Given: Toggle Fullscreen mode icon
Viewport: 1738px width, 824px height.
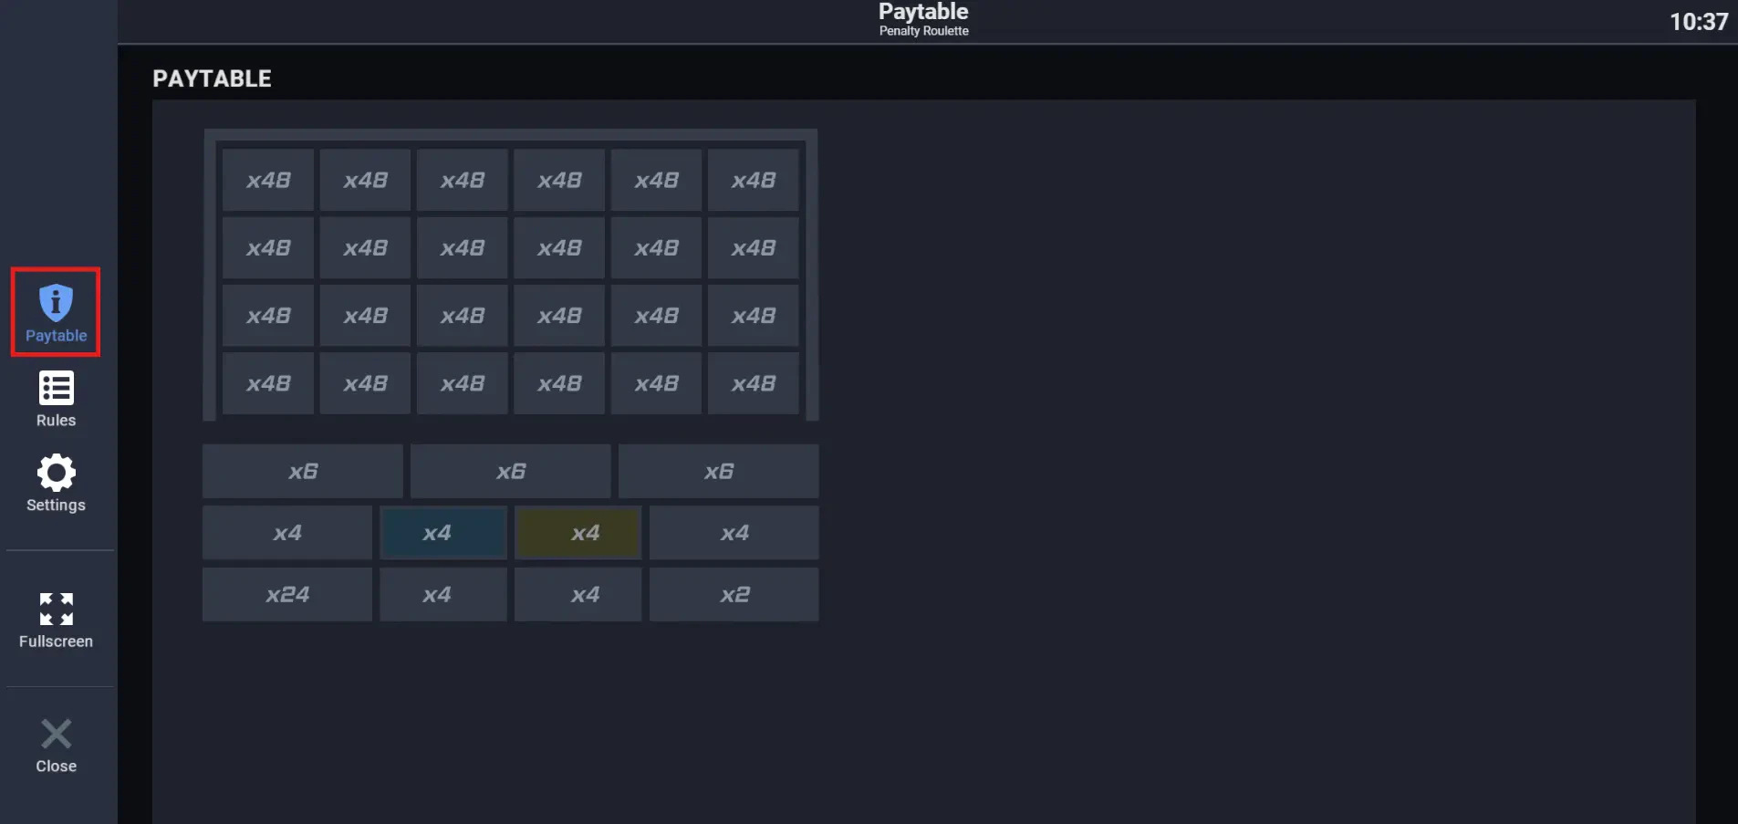Looking at the screenshot, I should [56, 609].
